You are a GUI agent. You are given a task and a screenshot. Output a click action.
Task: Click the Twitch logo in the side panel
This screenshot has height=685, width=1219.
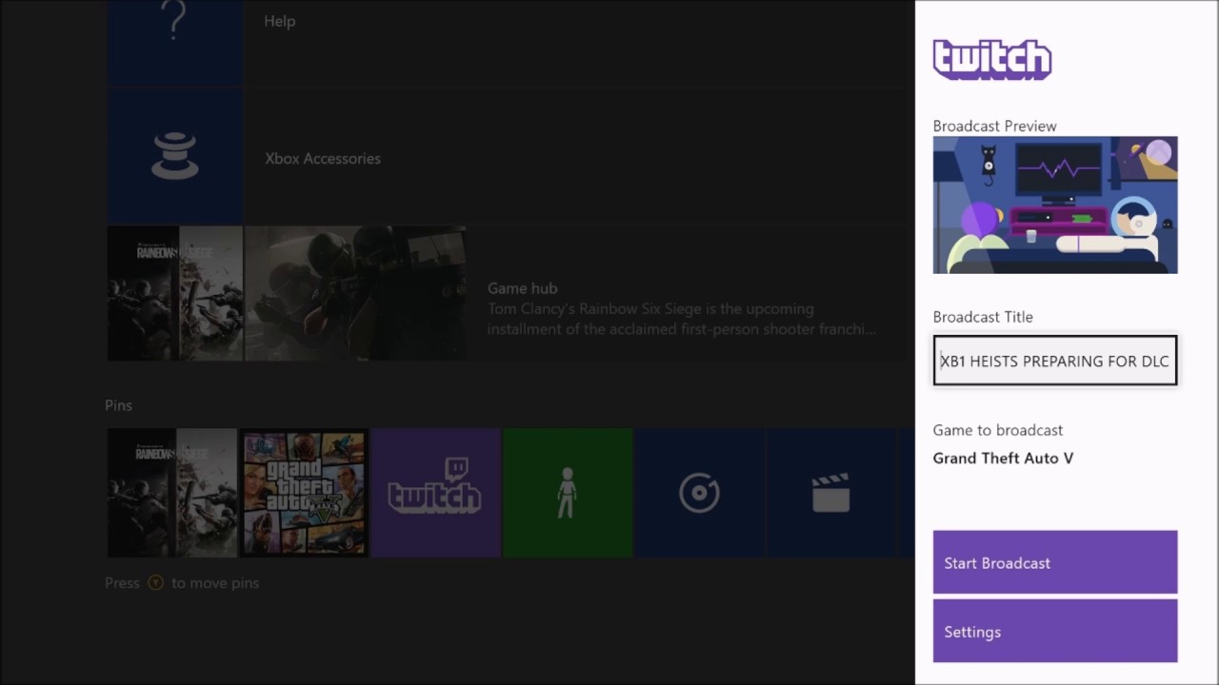click(991, 60)
